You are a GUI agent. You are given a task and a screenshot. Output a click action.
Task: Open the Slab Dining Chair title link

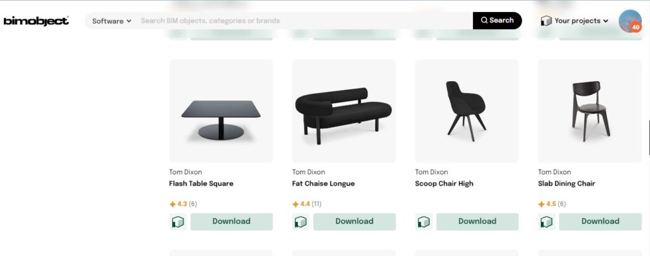[x=566, y=184]
